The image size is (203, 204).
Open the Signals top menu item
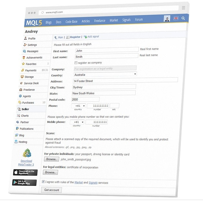click(x=126, y=20)
